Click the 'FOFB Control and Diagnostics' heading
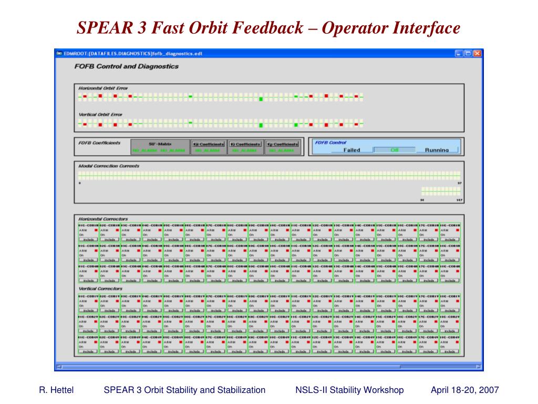Viewport: 538px width, 404px height. tap(126, 66)
